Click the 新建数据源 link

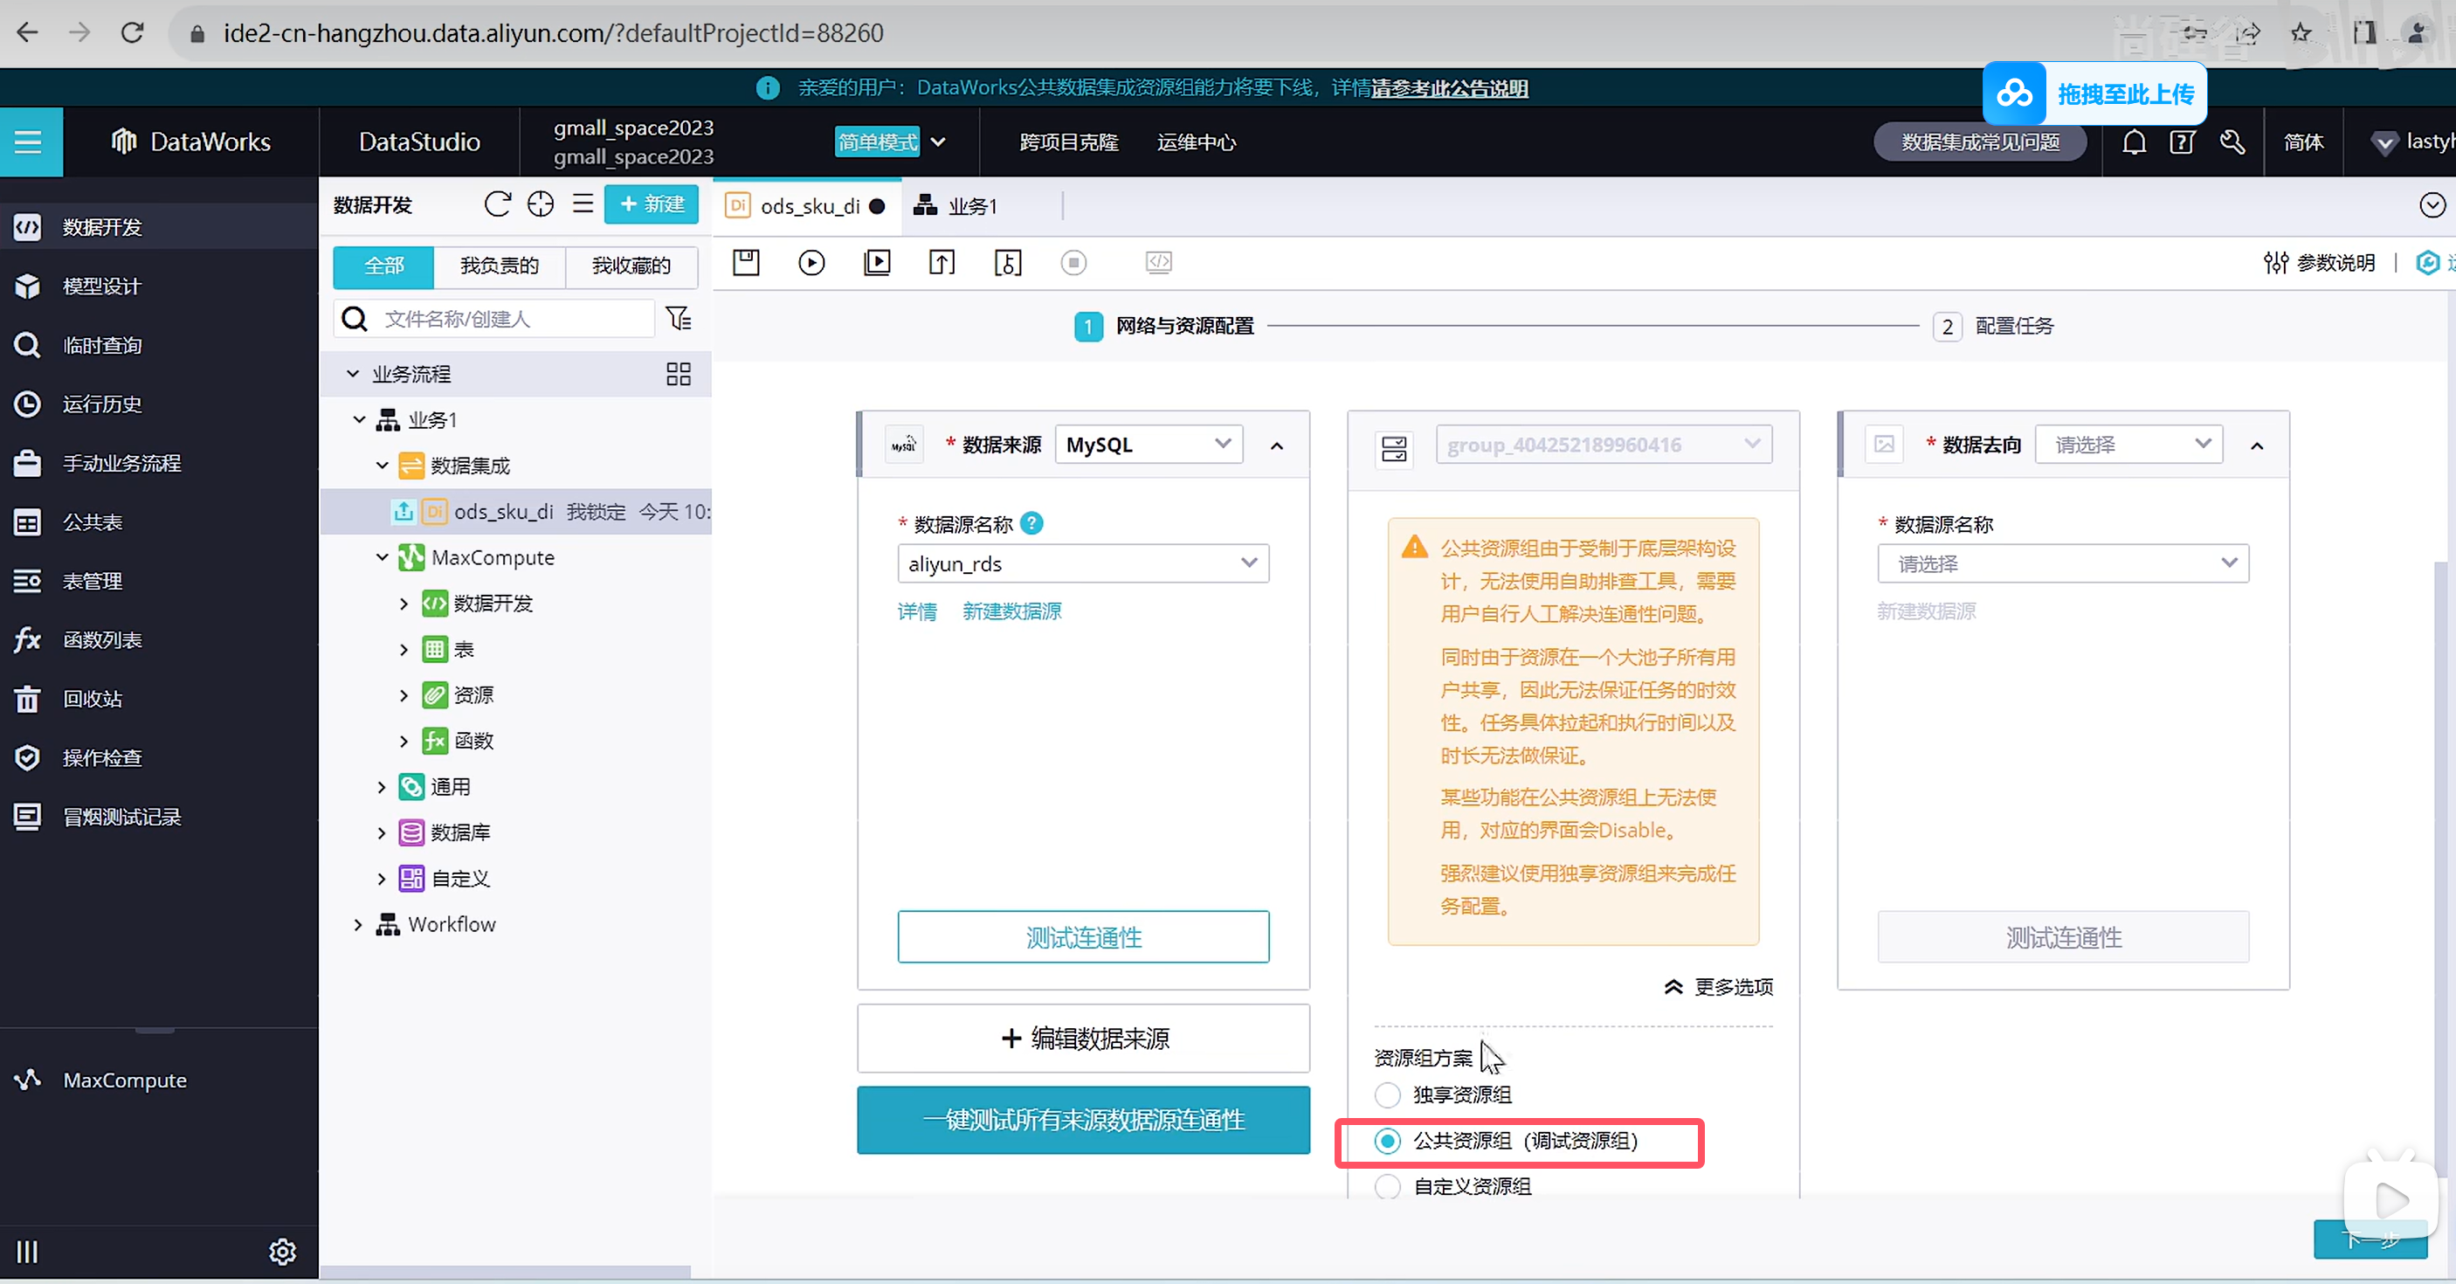(x=1011, y=611)
